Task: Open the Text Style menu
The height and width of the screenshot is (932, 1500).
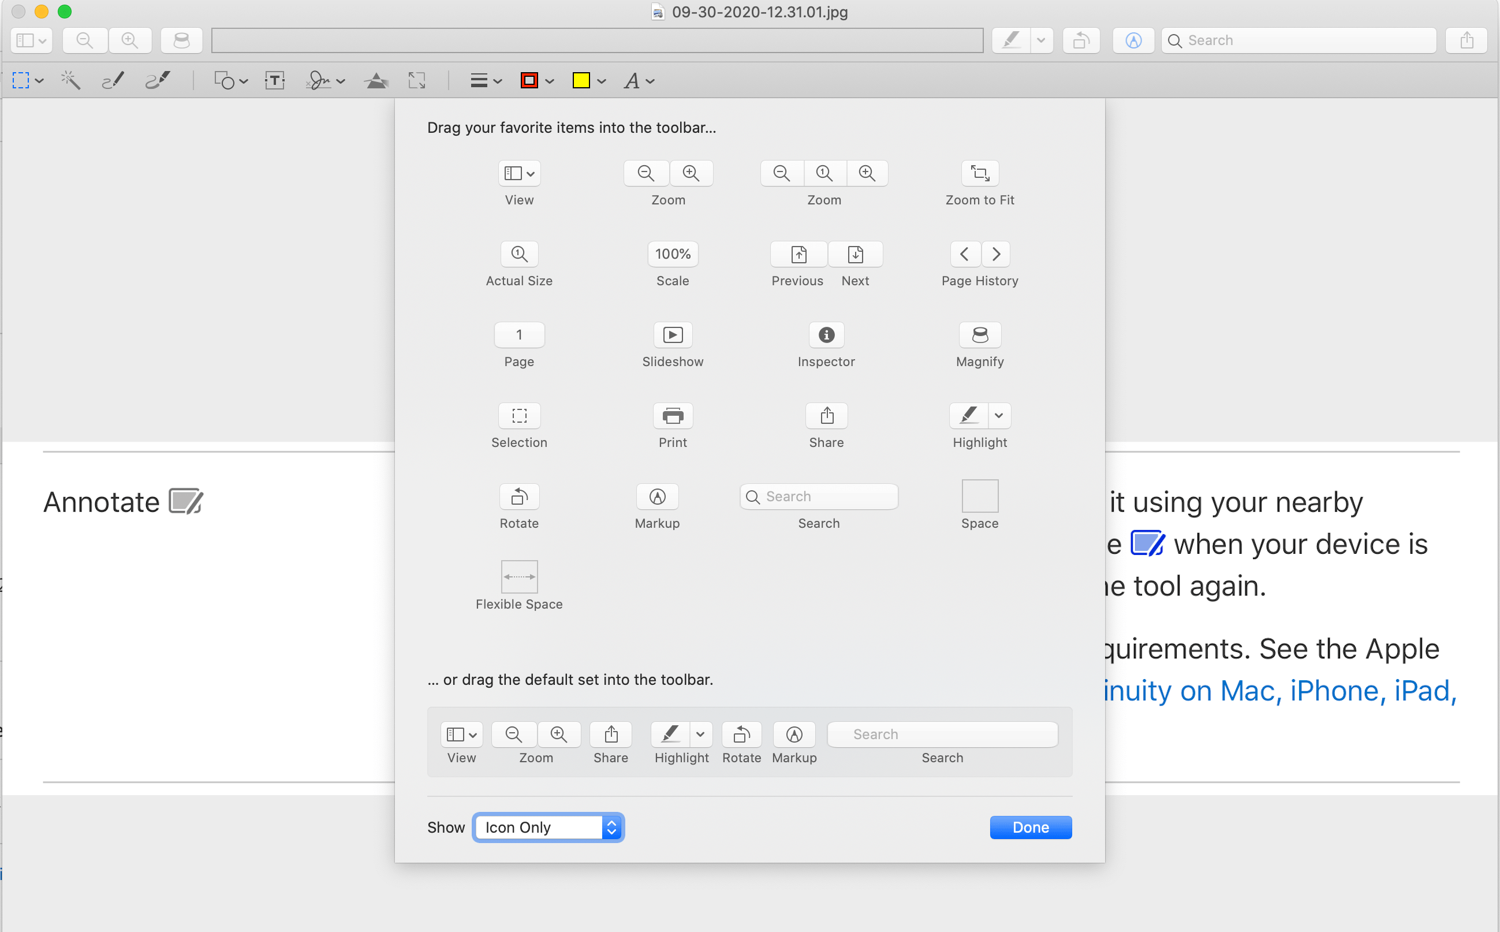Action: pyautogui.click(x=638, y=81)
